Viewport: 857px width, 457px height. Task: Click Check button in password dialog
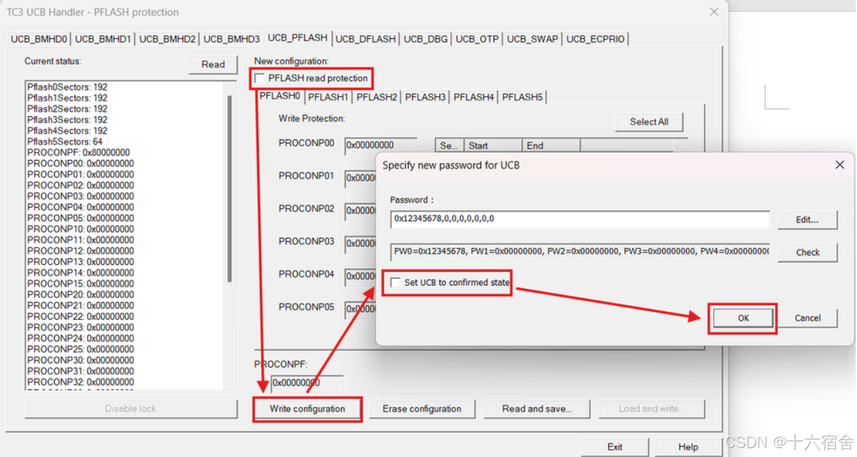click(807, 252)
